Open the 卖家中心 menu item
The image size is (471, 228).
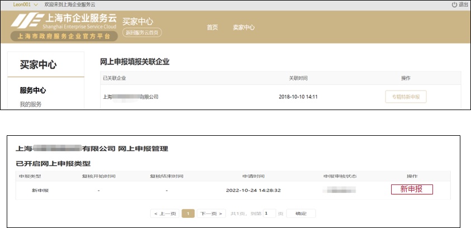pyautogui.click(x=244, y=27)
